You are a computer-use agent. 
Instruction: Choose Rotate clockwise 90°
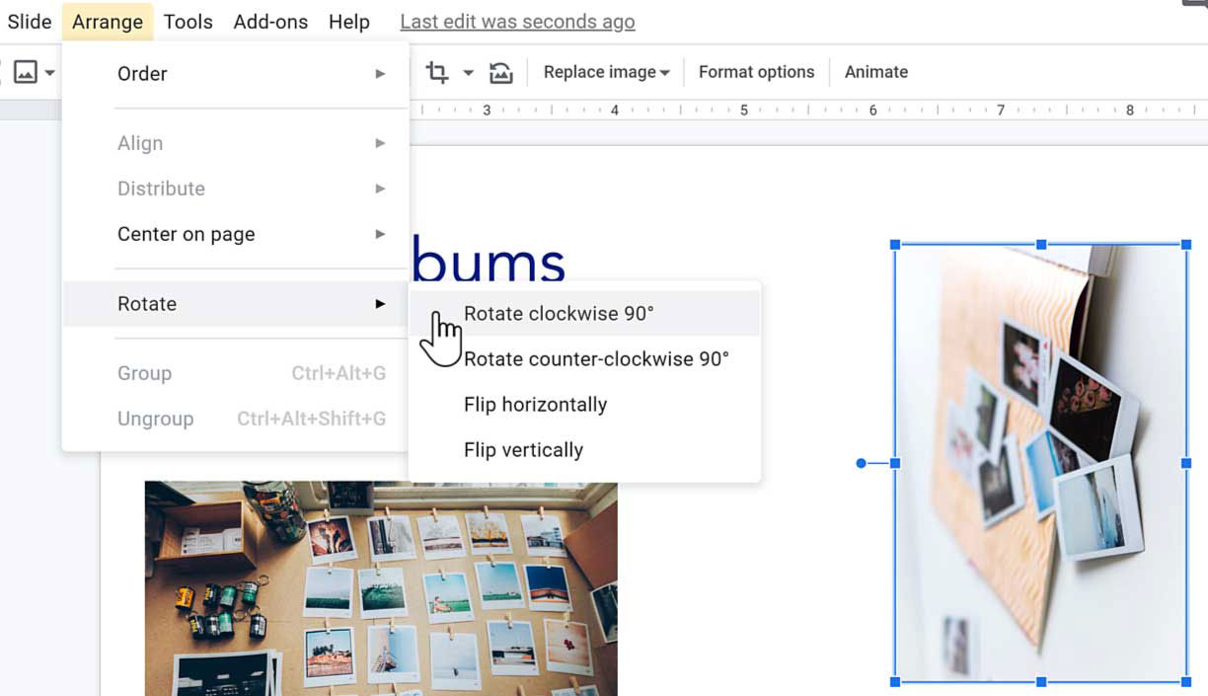coord(559,314)
